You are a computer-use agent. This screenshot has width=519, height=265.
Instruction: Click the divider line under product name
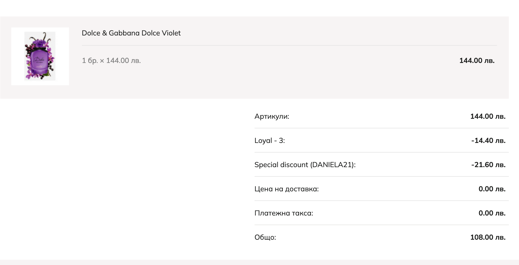click(x=289, y=45)
